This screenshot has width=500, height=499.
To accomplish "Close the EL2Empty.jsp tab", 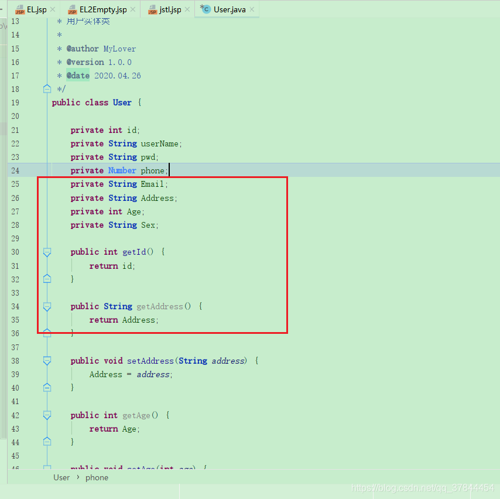I will tap(133, 9).
